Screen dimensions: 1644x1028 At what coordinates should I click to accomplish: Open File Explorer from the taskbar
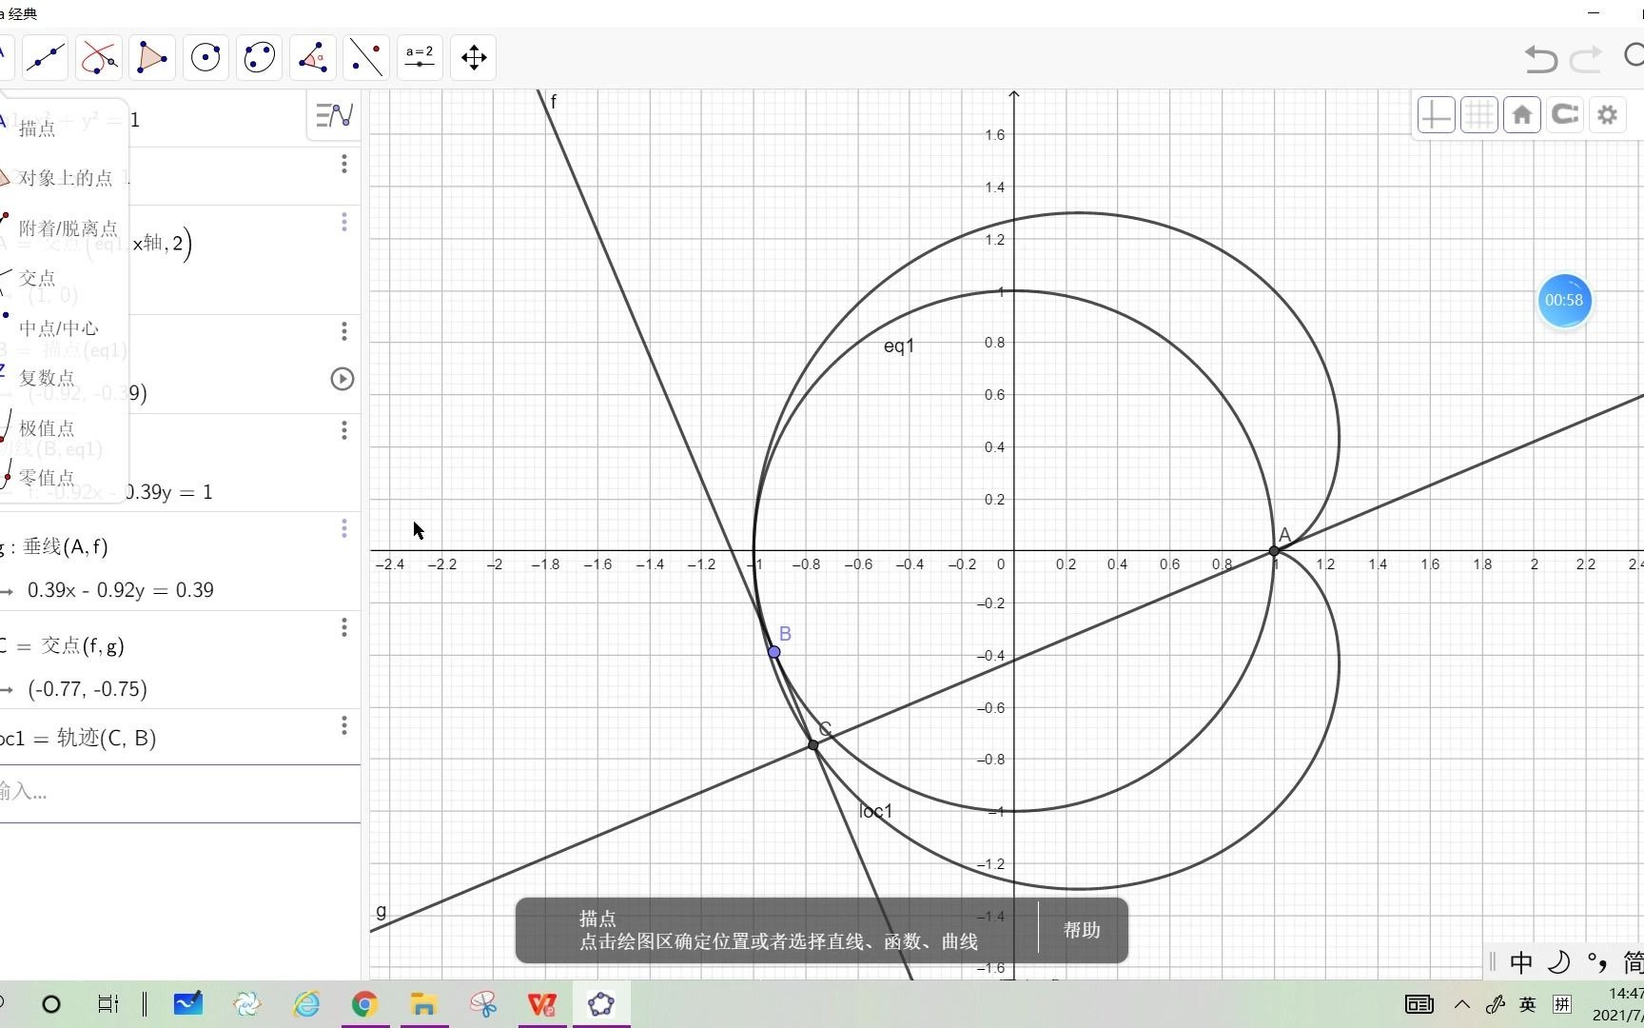[424, 1004]
